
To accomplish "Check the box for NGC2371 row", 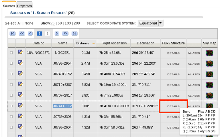I will pos(11,53).
